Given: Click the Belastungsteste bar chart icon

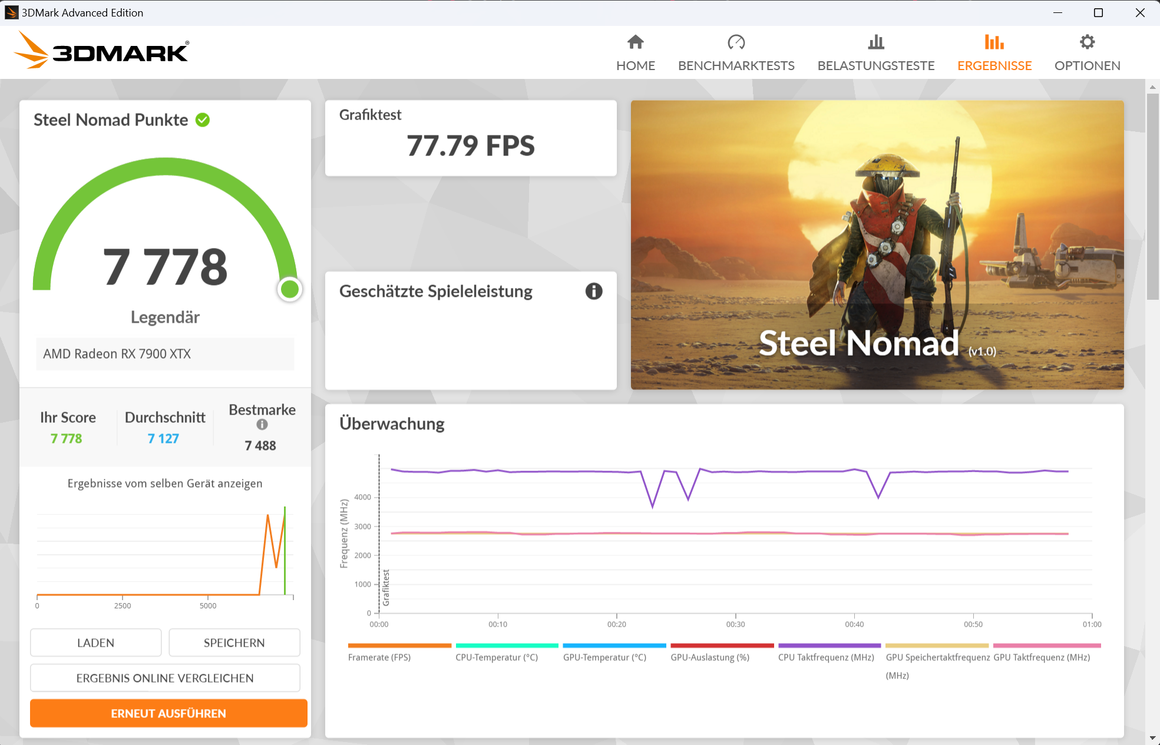Looking at the screenshot, I should [x=875, y=42].
